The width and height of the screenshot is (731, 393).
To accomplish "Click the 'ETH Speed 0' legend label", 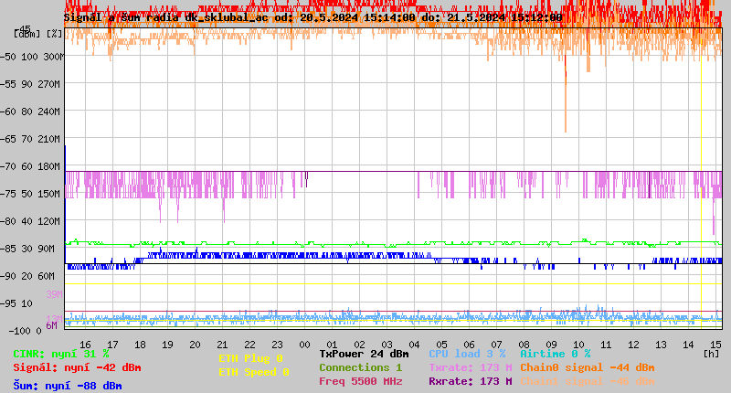I will click(x=254, y=372).
